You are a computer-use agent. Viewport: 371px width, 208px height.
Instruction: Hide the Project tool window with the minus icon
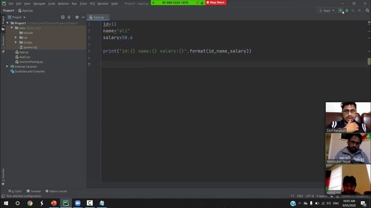click(83, 17)
